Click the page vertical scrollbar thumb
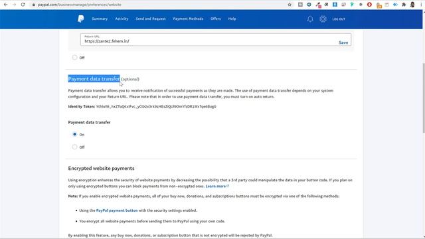425x239 pixels. tap(424, 98)
